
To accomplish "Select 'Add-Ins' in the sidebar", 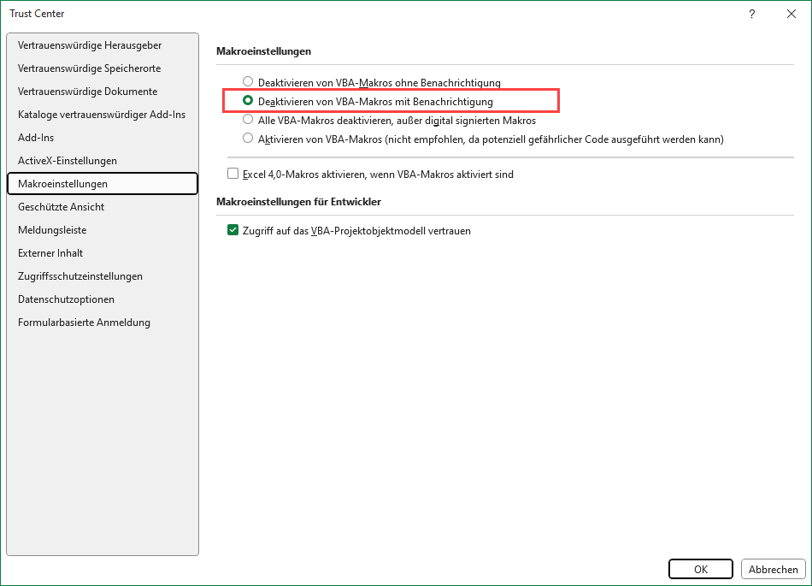I will coord(36,138).
